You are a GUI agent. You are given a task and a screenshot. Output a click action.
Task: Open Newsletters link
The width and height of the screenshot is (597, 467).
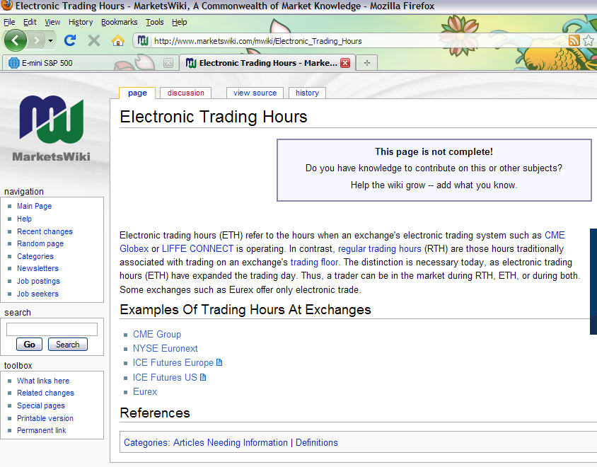point(37,268)
